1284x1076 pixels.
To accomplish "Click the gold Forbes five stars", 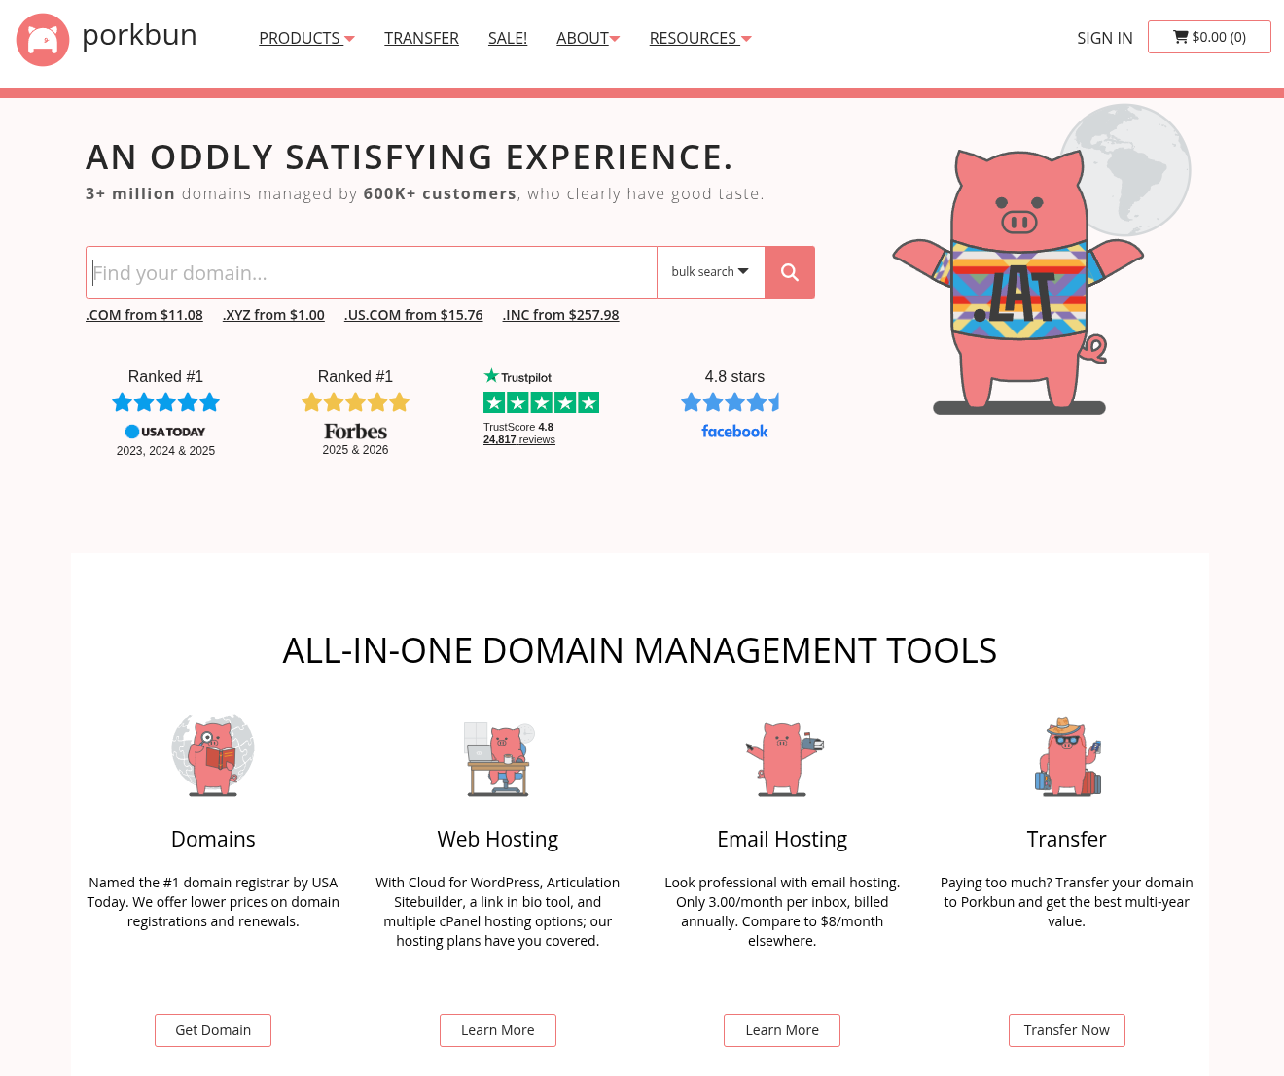I will [x=355, y=402].
